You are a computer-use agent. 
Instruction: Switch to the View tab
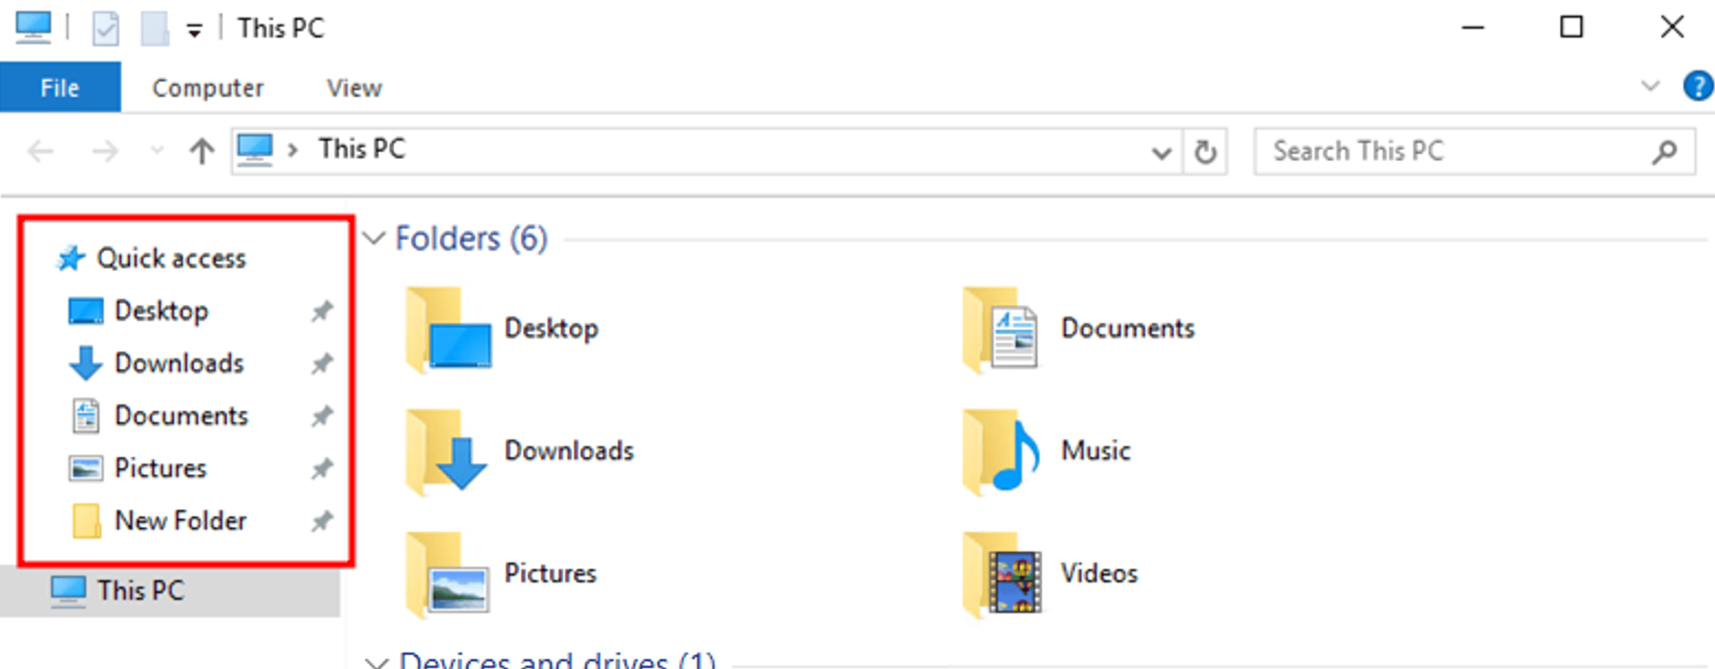[x=354, y=88]
